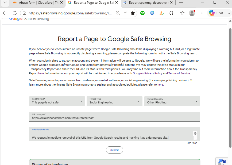232x165 pixels.
Task: Switch to Report spammy, deceptive tab
Action: [148, 3]
